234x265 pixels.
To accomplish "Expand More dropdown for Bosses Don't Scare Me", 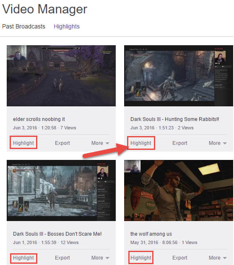I will point(100,258).
